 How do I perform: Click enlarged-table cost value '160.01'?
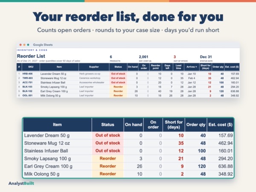point(226,151)
